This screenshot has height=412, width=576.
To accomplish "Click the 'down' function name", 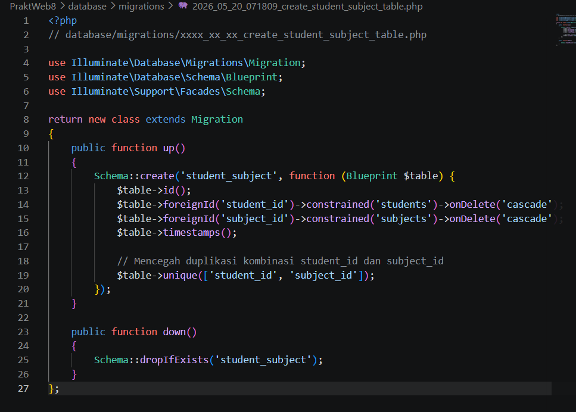I will pyautogui.click(x=175, y=332).
